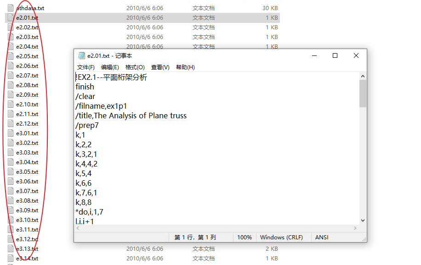Click the file icon of e2.04.txt
The width and height of the screenshot is (421, 265).
tap(11, 47)
